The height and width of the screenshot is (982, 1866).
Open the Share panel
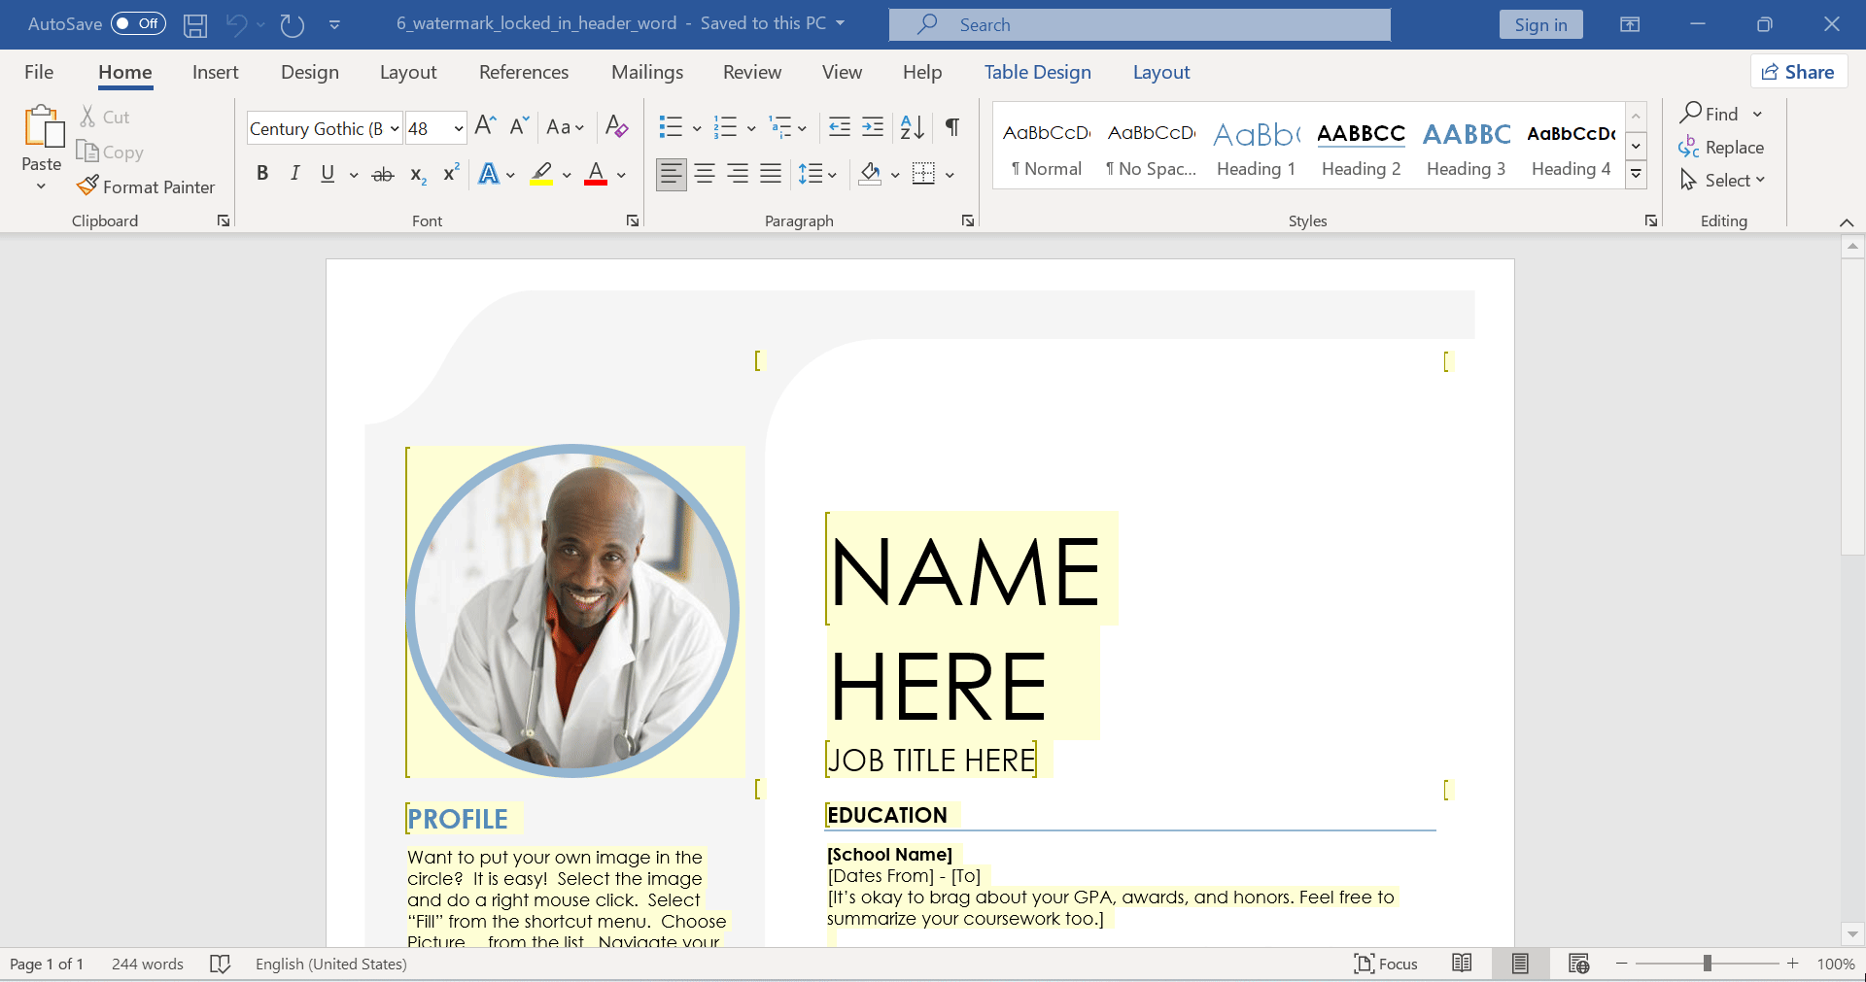coord(1798,71)
